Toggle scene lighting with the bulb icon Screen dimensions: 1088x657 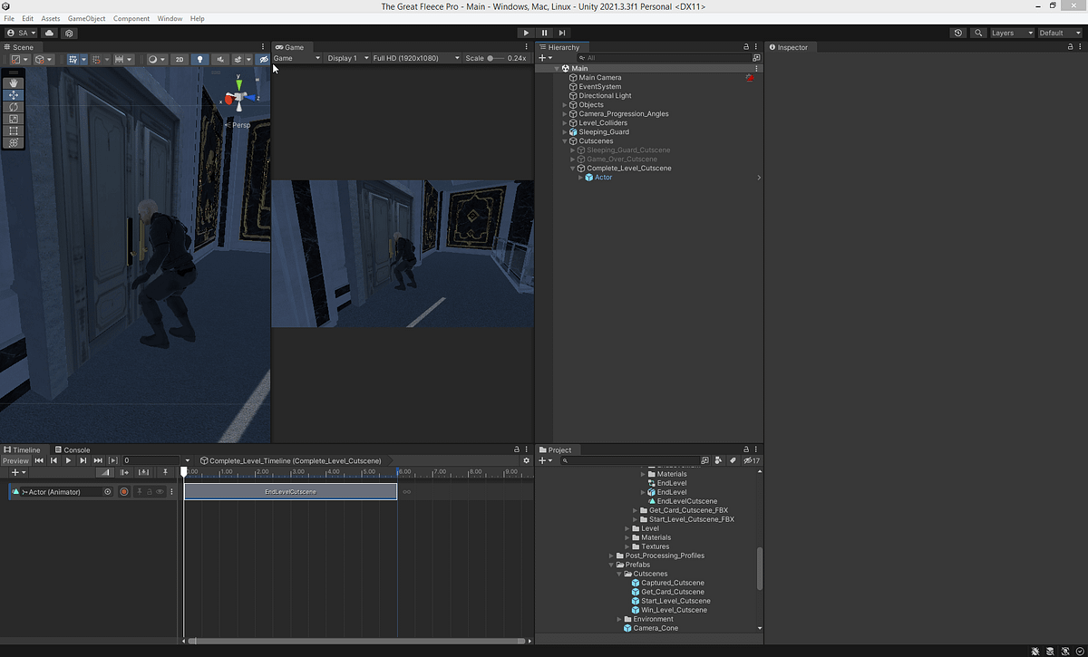coord(199,59)
